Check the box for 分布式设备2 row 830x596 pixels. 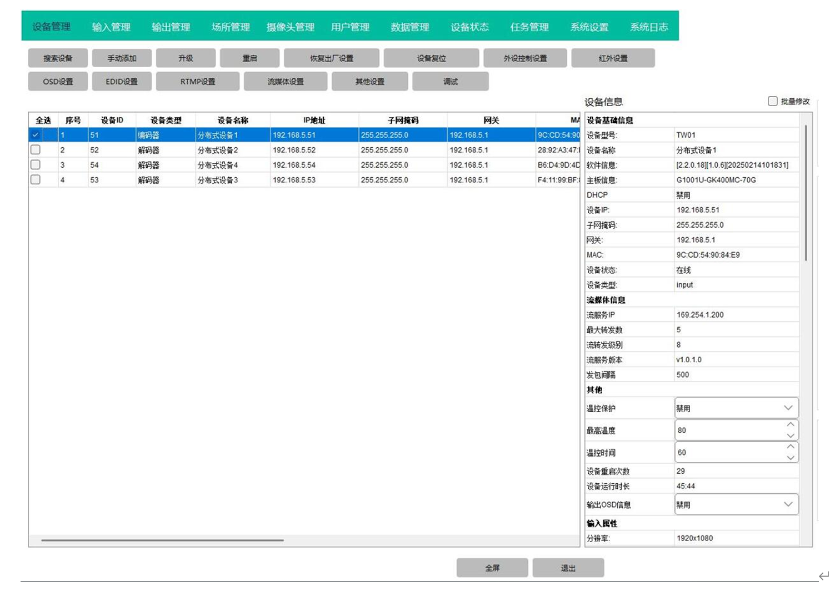(x=36, y=150)
